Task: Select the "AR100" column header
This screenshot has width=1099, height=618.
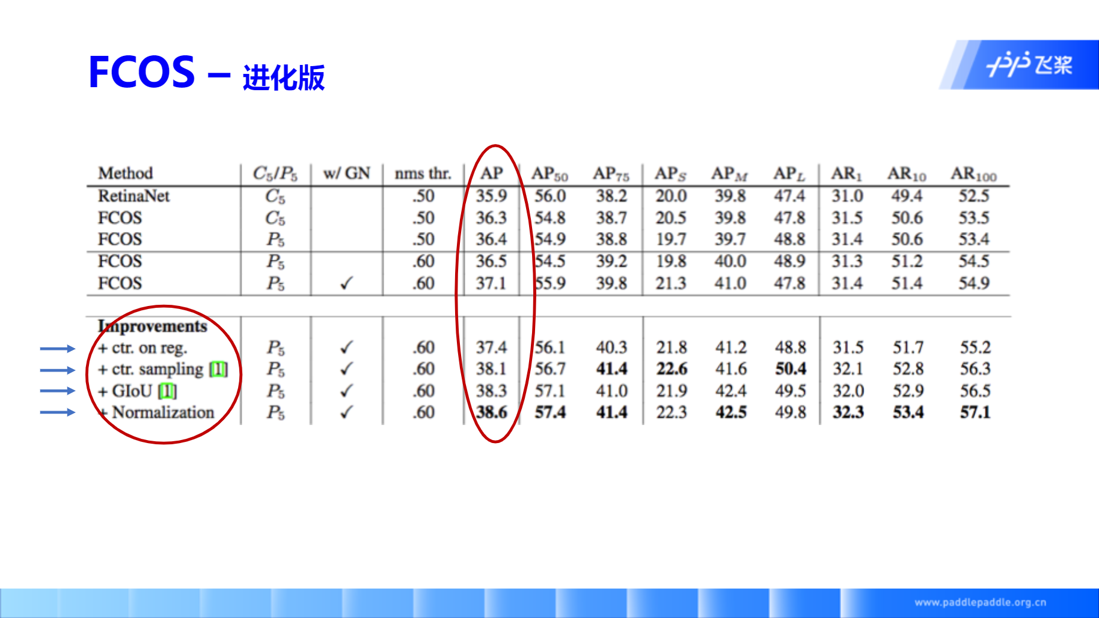Action: click(973, 174)
